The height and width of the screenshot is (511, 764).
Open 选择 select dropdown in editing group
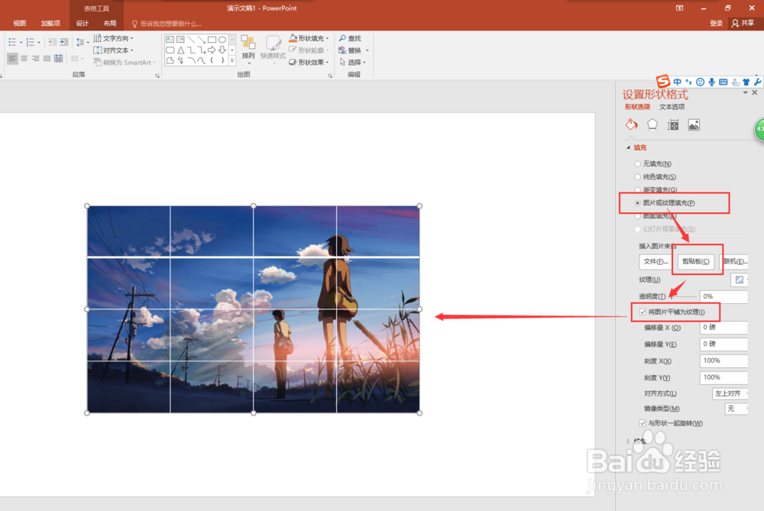coord(353,63)
